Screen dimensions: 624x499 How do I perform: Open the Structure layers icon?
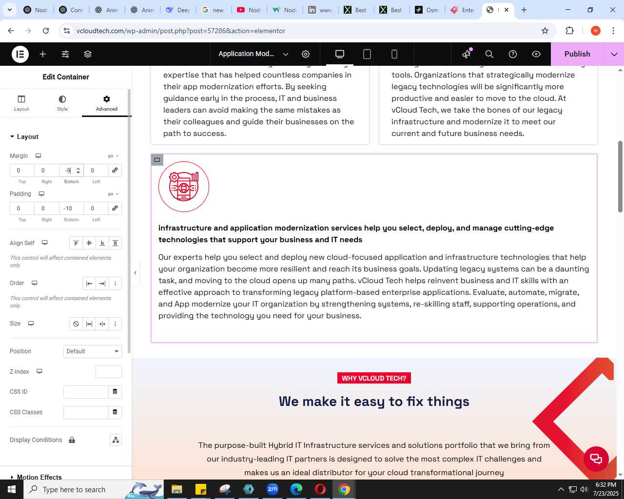[x=88, y=54]
